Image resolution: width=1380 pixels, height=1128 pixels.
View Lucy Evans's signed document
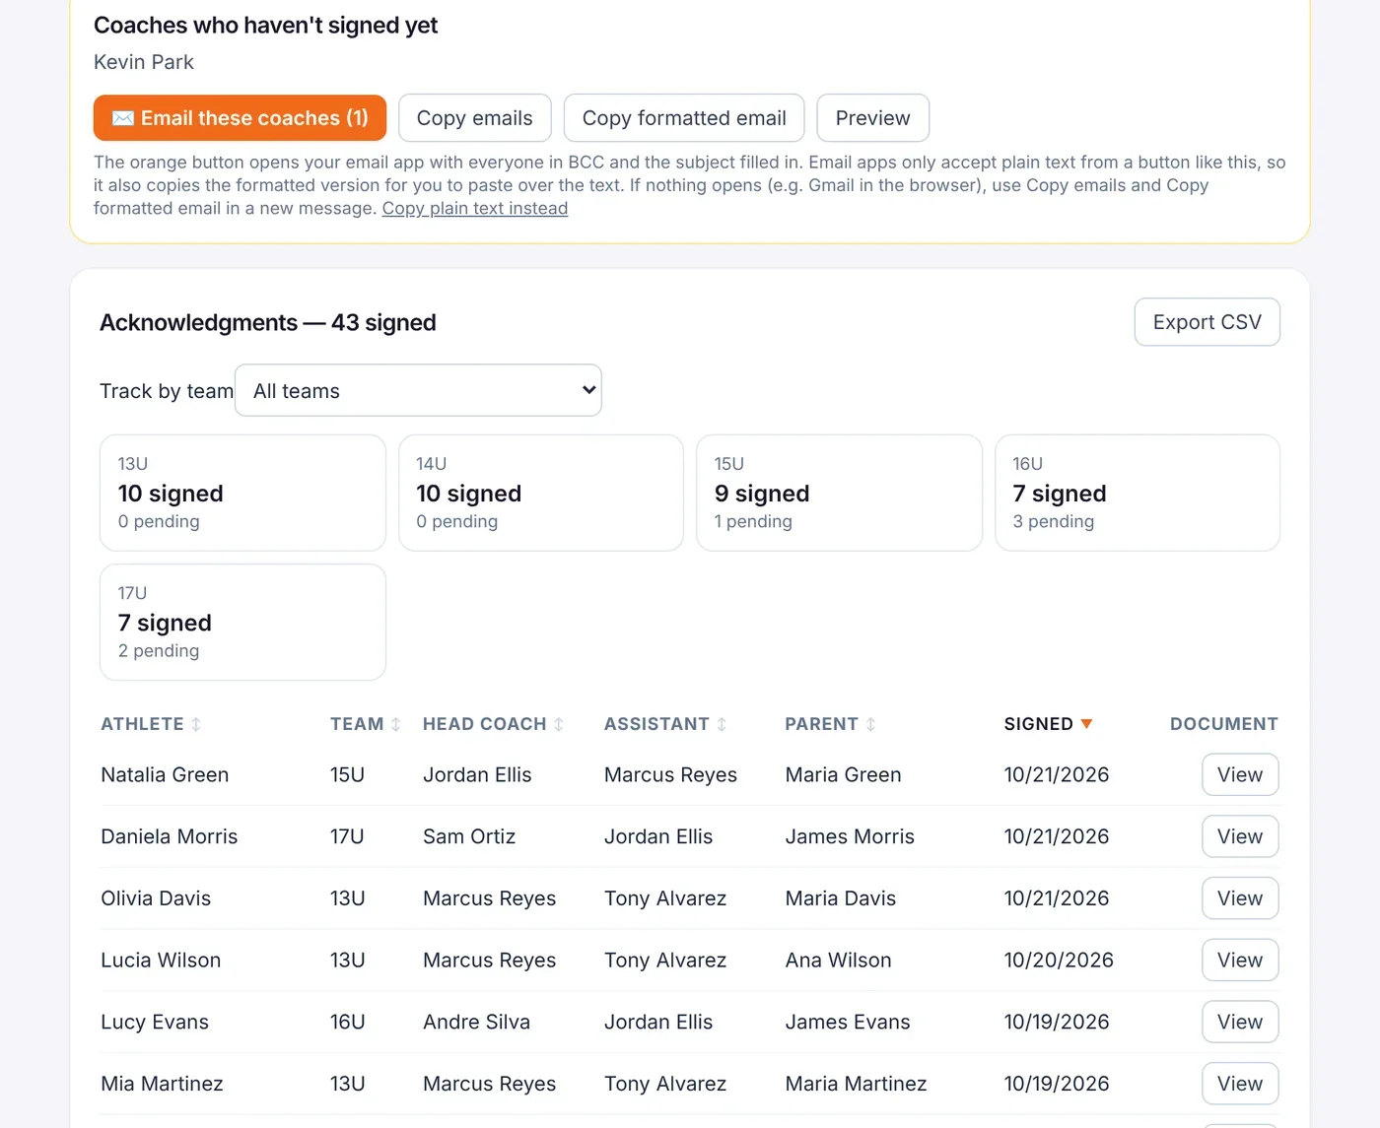tap(1240, 1022)
